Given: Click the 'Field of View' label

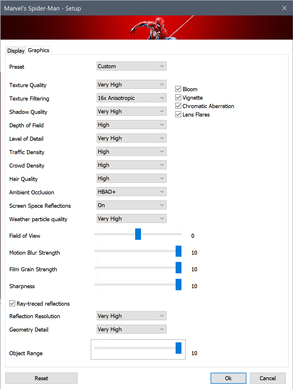Looking at the screenshot, I should click(25, 236).
